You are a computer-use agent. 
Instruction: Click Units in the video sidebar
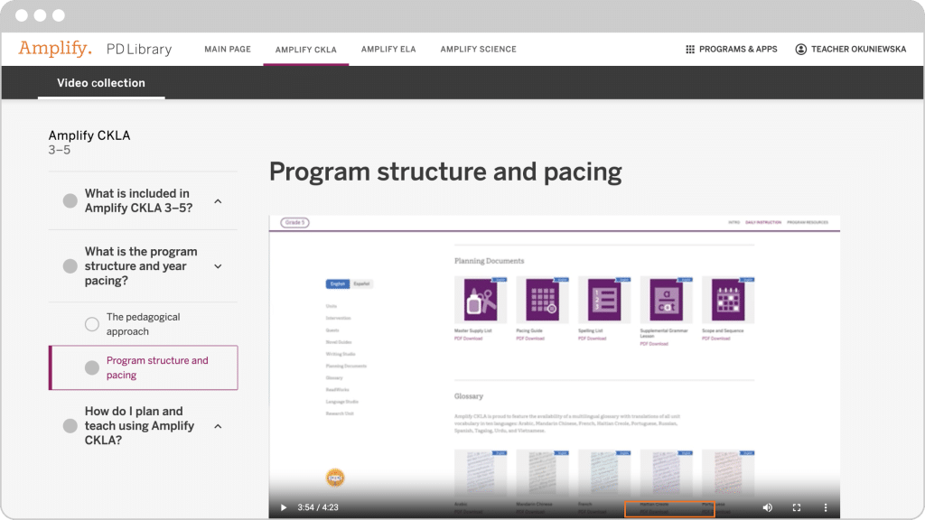(x=332, y=306)
